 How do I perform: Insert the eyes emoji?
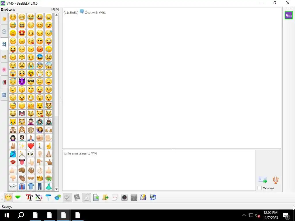coord(31,154)
